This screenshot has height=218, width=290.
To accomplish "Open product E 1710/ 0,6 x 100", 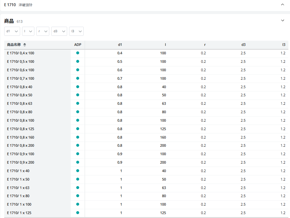I will 20,70.
